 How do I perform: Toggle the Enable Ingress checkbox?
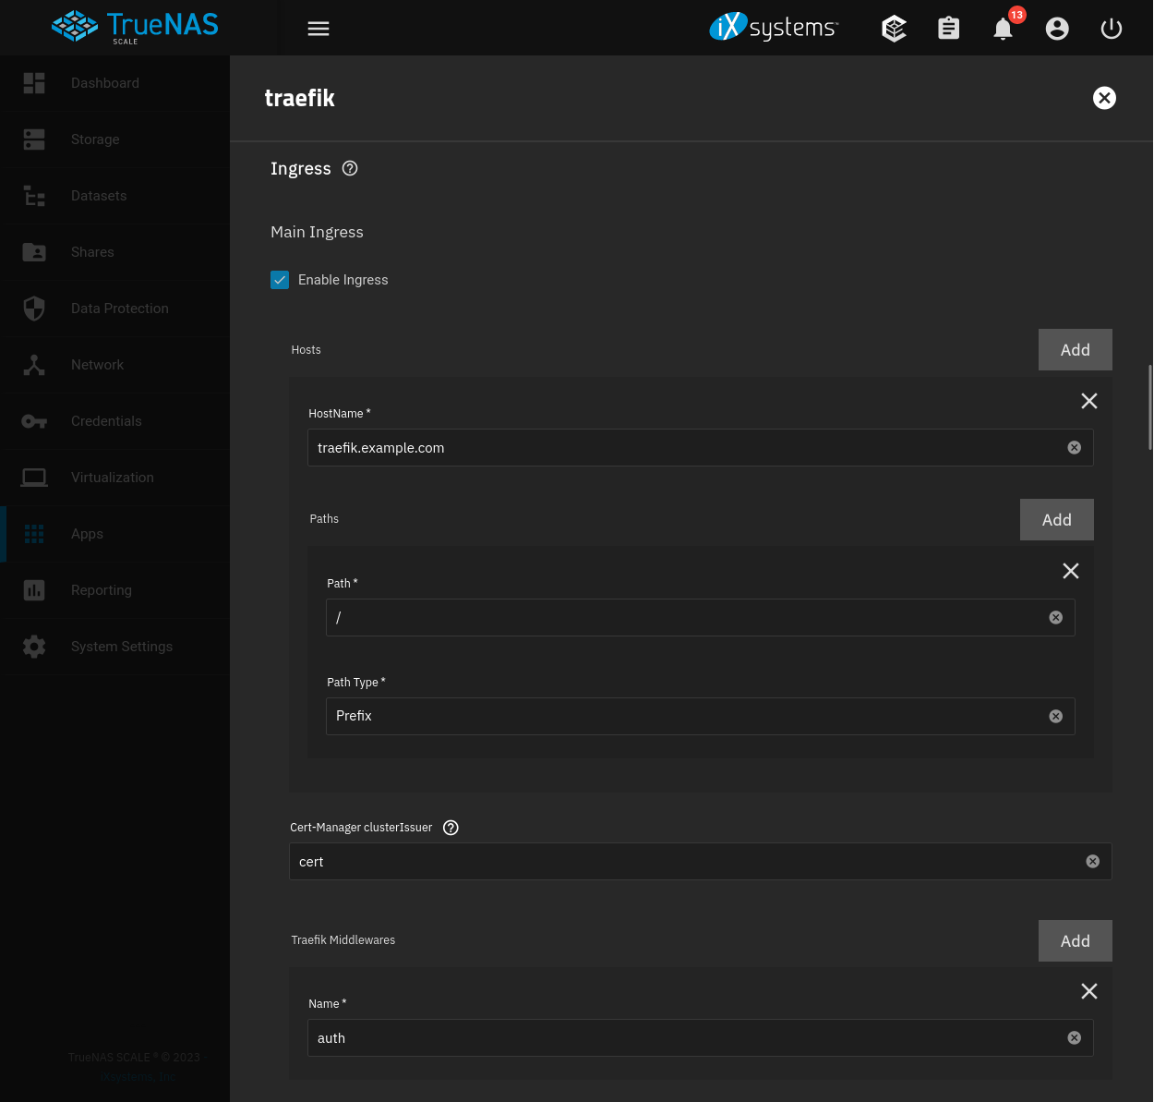pos(280,280)
